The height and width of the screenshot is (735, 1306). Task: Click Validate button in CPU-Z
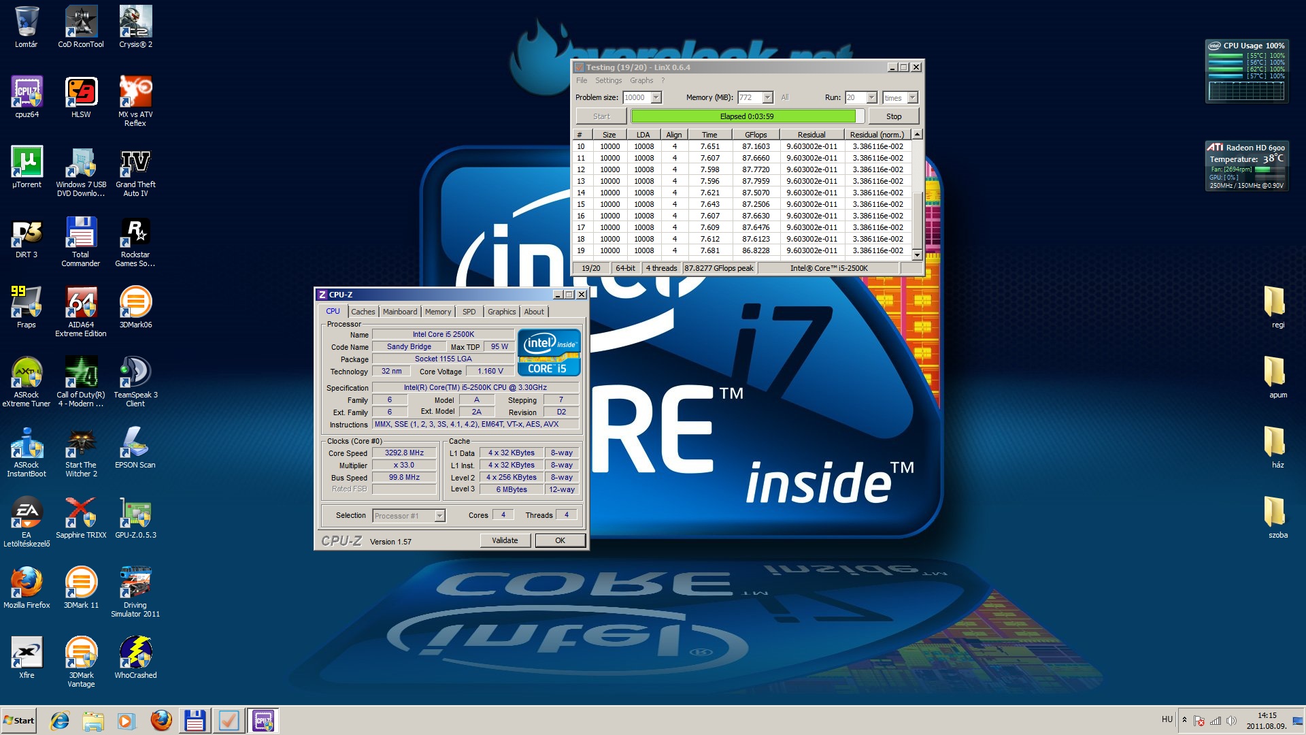tap(505, 540)
